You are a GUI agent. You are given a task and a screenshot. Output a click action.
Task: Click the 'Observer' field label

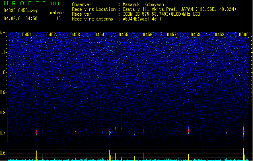tap(82, 4)
